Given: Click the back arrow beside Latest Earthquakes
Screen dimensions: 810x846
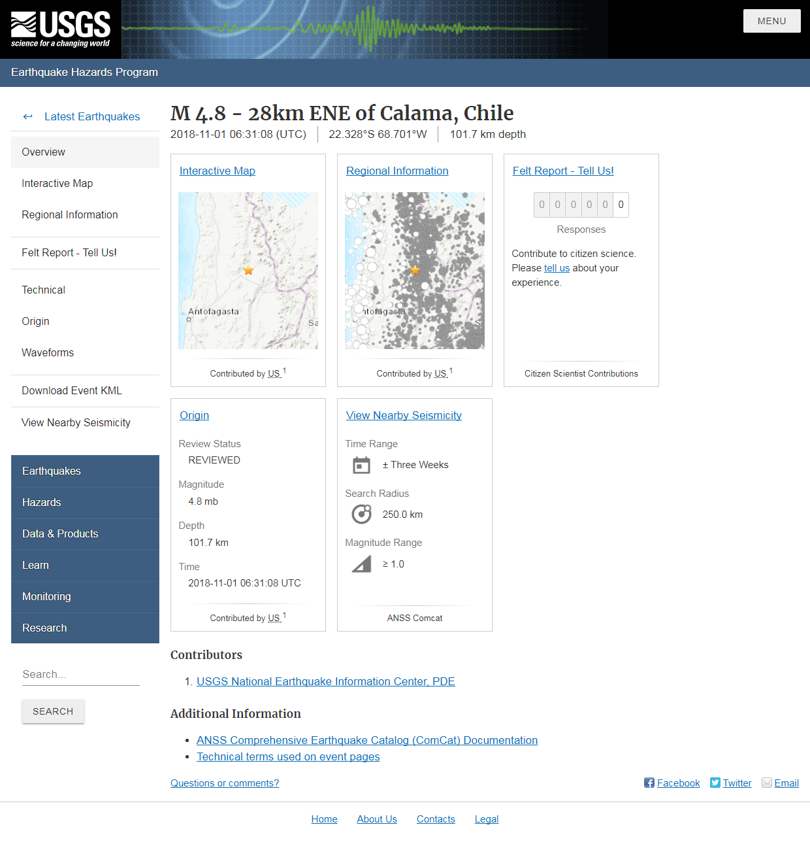Looking at the screenshot, I should coord(27,116).
